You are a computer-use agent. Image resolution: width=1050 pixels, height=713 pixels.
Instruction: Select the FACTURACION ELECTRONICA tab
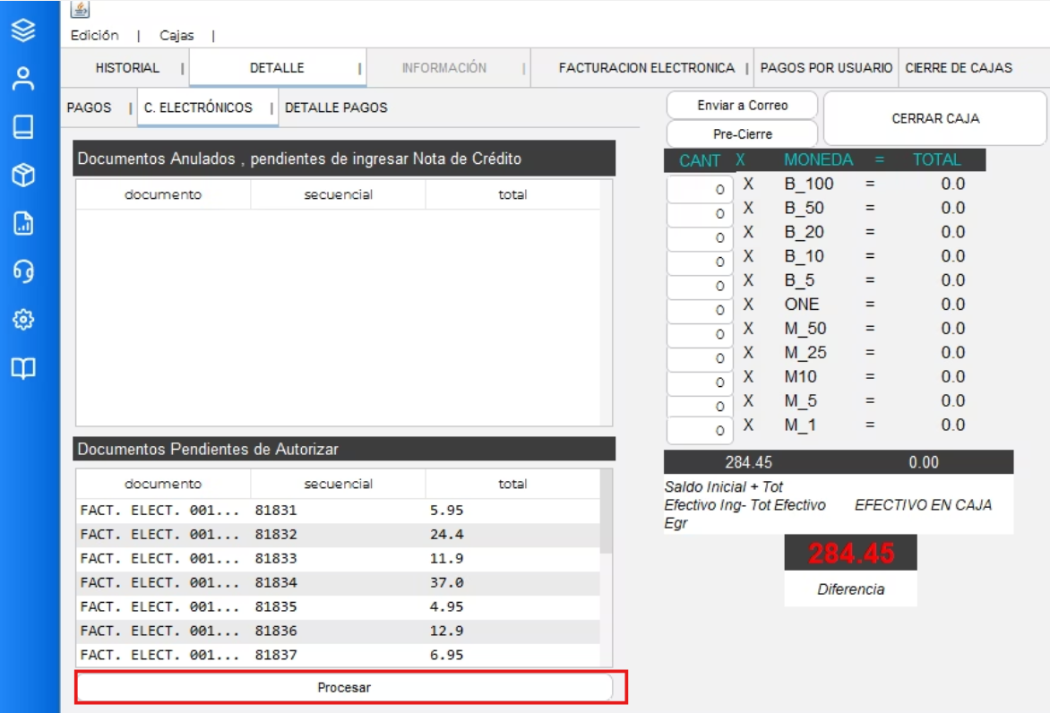coord(646,68)
